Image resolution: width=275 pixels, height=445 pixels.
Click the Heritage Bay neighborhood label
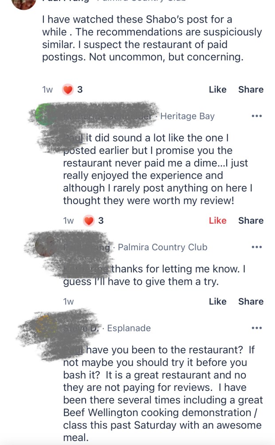[x=187, y=116]
